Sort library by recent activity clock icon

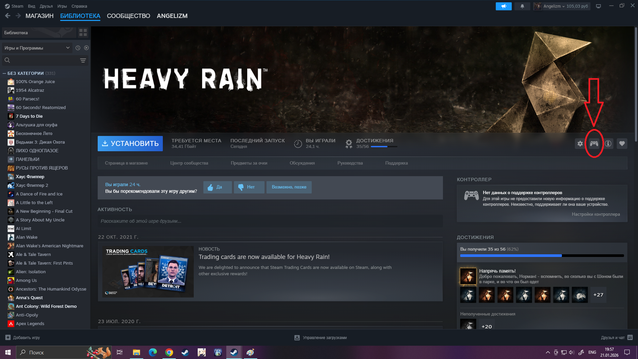tap(78, 48)
